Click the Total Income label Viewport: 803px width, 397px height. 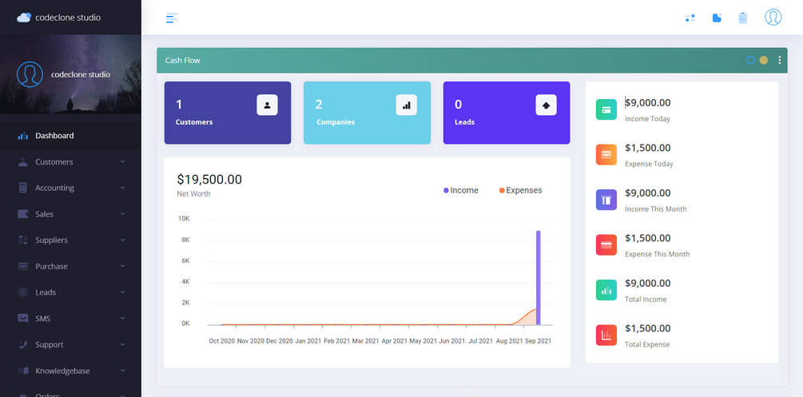[x=646, y=300]
